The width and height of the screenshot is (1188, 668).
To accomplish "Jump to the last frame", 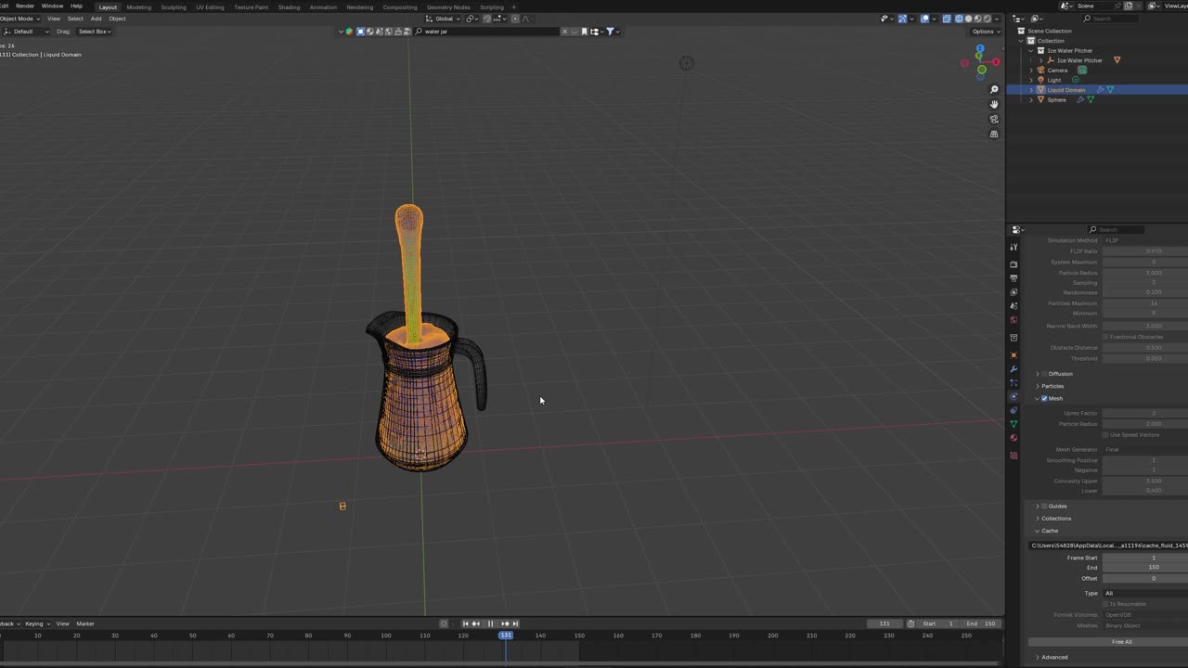I will point(515,623).
